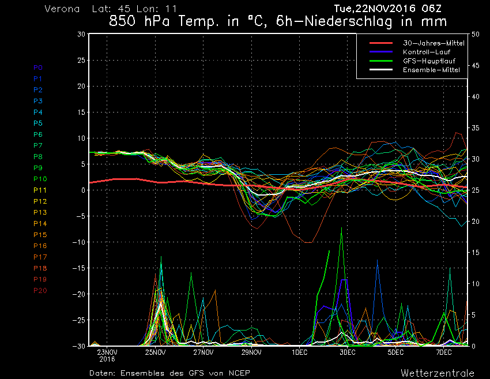Choose the P20 member label

click(40, 291)
